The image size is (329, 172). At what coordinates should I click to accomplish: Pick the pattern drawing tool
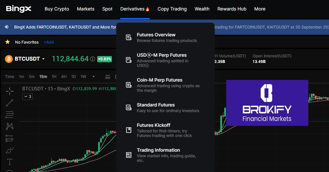pyautogui.click(x=10, y=126)
